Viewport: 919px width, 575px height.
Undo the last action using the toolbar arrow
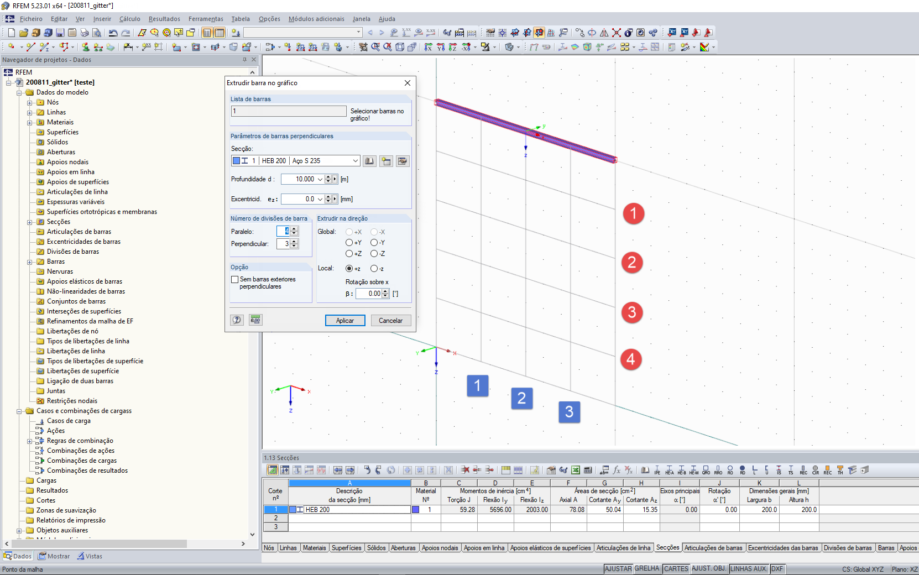pyautogui.click(x=113, y=33)
